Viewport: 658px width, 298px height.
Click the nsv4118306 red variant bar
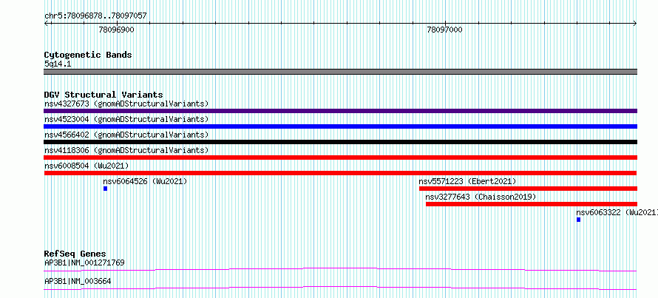tap(340, 158)
